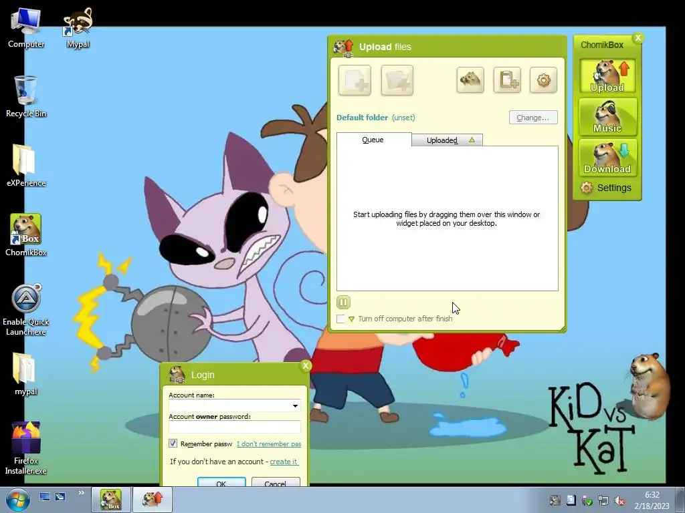Click the add folder icon in Upload window
Viewport: 685px width, 513px height.
[397, 80]
